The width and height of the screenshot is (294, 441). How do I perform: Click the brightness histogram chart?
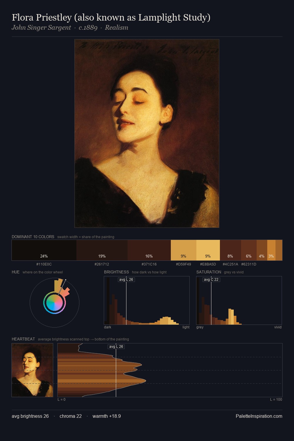pos(147,300)
